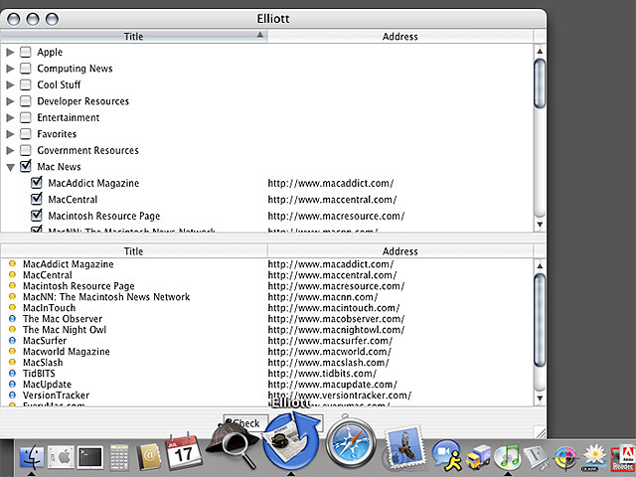Viewport: 636px width, 477px height.
Task: Sort by the upper Title column header
Action: pyautogui.click(x=133, y=36)
